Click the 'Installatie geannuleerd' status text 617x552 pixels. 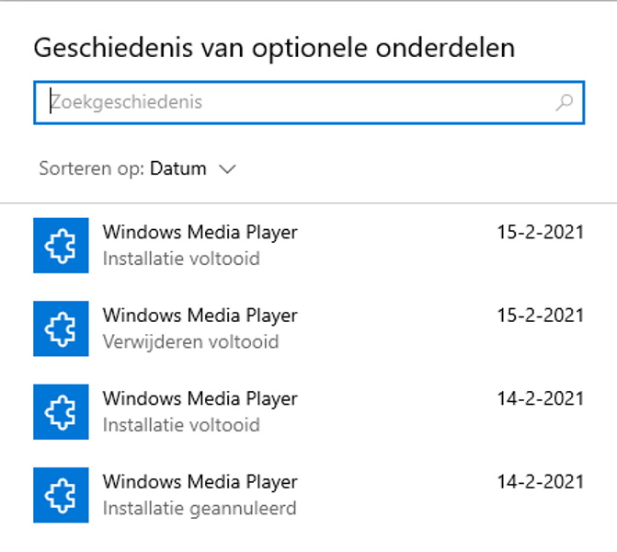tap(200, 508)
